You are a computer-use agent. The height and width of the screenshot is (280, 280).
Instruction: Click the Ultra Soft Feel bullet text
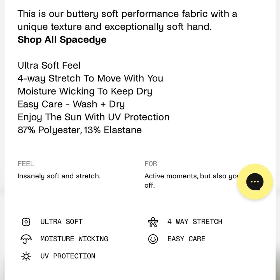[x=49, y=65]
